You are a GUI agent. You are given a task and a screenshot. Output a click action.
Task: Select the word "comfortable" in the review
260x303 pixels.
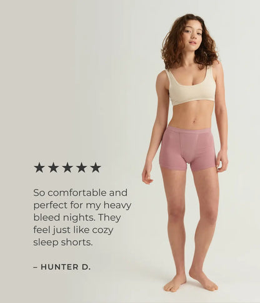[77, 193]
